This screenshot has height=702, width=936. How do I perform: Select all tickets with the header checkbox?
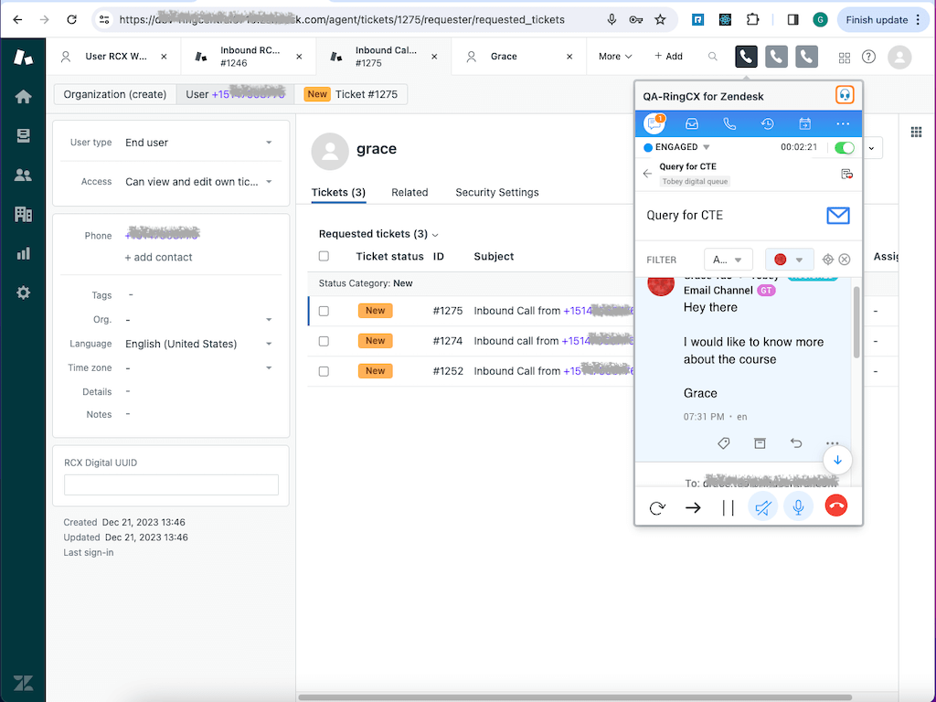(324, 256)
